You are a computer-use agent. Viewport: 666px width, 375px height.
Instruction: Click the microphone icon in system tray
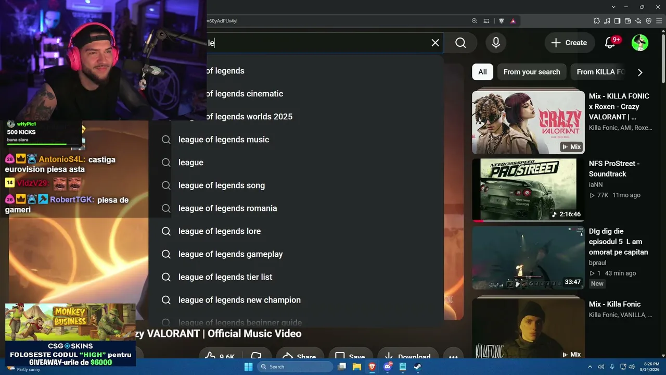pyautogui.click(x=612, y=367)
